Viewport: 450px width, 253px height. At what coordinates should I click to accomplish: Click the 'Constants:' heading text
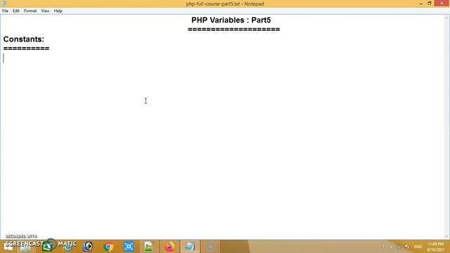(x=24, y=39)
